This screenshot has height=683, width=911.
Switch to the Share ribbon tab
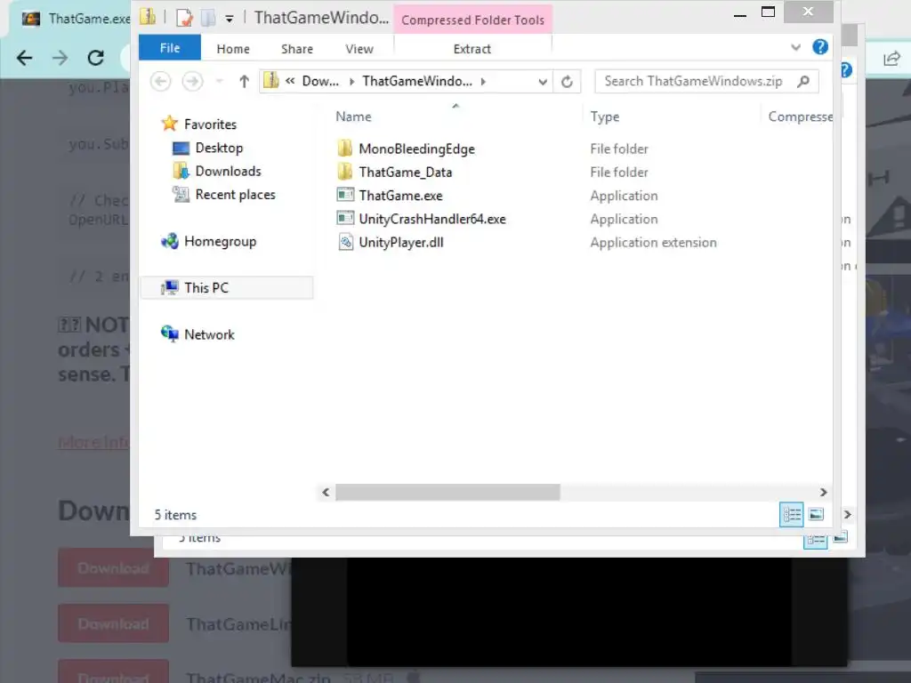click(297, 49)
